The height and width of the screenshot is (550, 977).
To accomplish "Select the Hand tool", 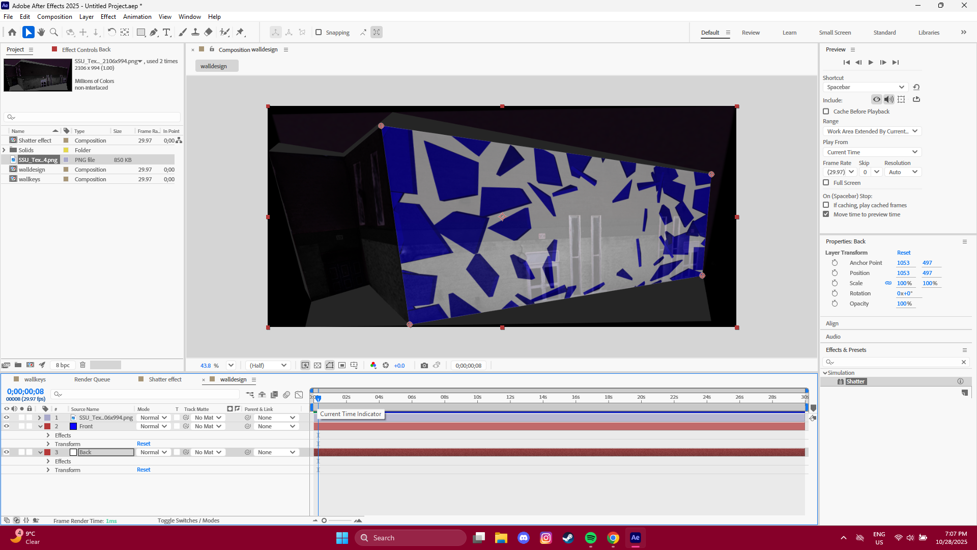I will click(x=41, y=32).
